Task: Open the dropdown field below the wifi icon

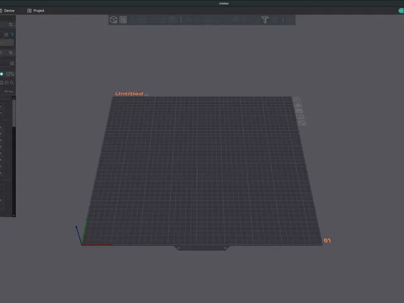Action: coord(7,42)
